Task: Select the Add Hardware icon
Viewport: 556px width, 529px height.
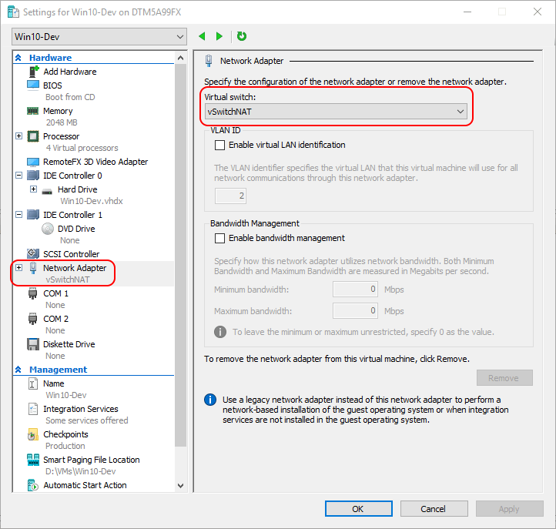Action: click(x=33, y=72)
